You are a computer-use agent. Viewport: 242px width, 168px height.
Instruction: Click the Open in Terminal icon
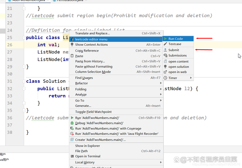72,156
